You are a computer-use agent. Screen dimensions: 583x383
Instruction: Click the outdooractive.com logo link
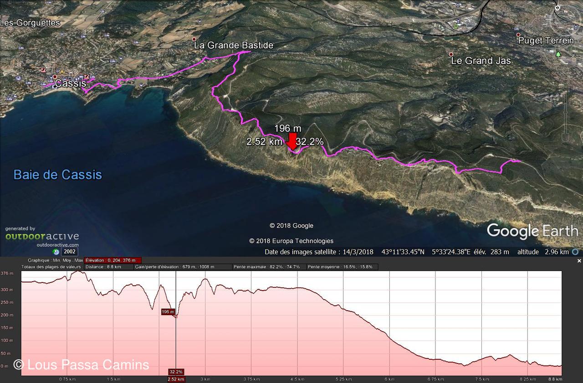(x=42, y=237)
